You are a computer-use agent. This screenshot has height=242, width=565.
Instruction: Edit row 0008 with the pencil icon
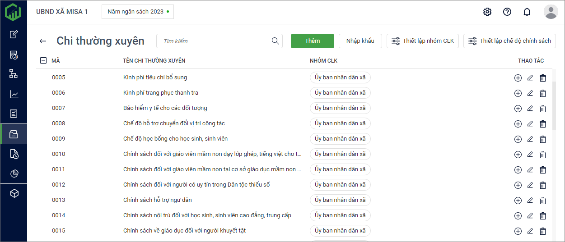point(530,123)
